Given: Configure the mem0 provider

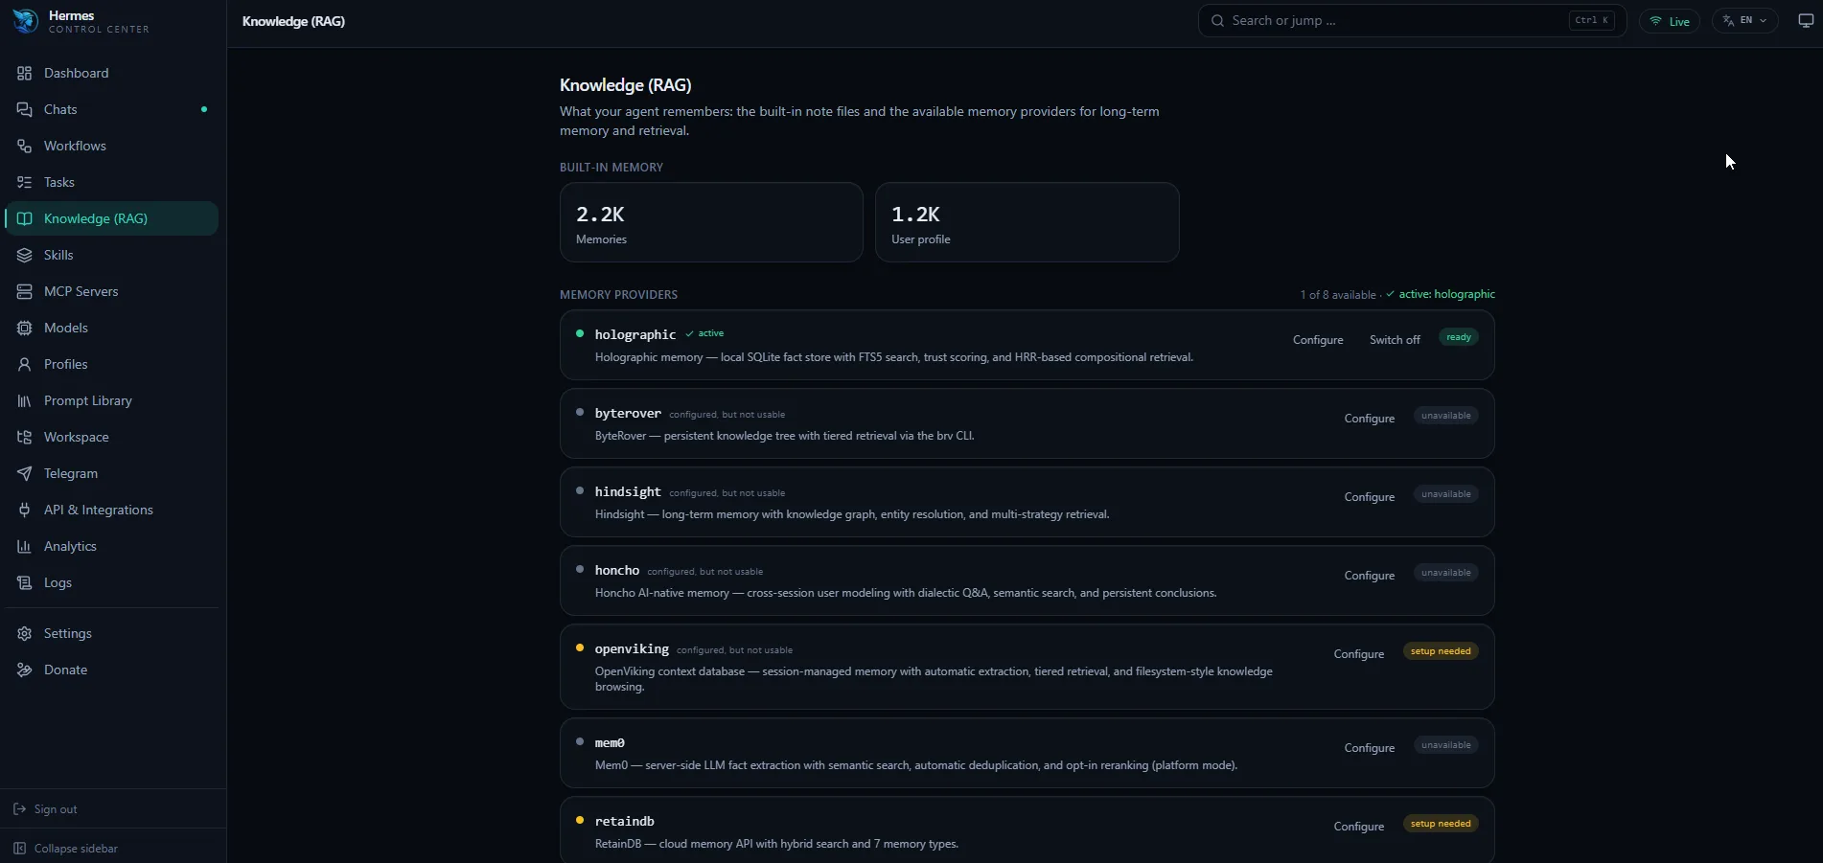Looking at the screenshot, I should click(1369, 748).
